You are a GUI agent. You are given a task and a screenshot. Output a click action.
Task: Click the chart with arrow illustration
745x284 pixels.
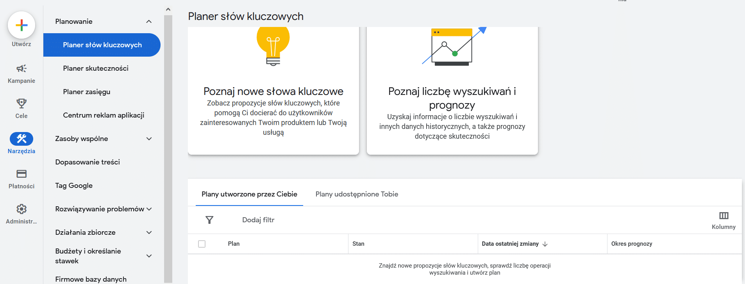coord(454,46)
